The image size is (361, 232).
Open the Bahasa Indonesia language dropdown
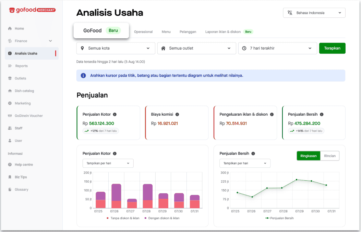pos(314,13)
